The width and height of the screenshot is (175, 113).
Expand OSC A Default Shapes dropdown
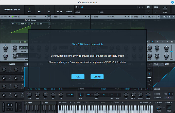pos(45,20)
